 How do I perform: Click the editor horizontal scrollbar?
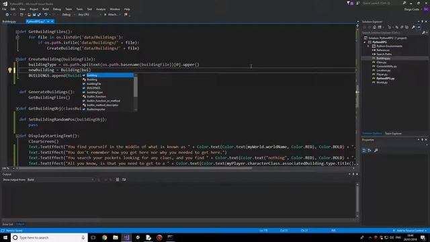coord(134,168)
